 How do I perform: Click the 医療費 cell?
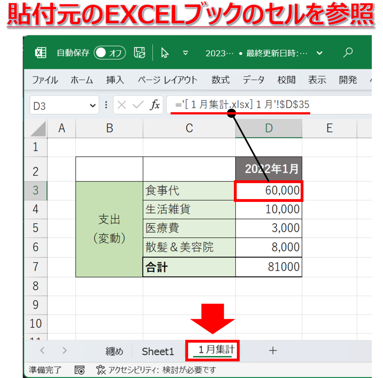189,228
